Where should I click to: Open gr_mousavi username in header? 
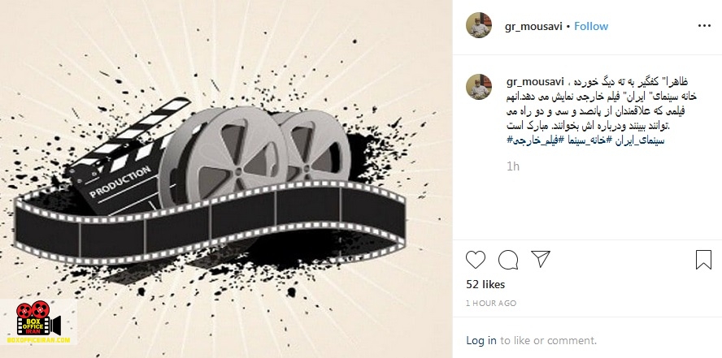(533, 26)
